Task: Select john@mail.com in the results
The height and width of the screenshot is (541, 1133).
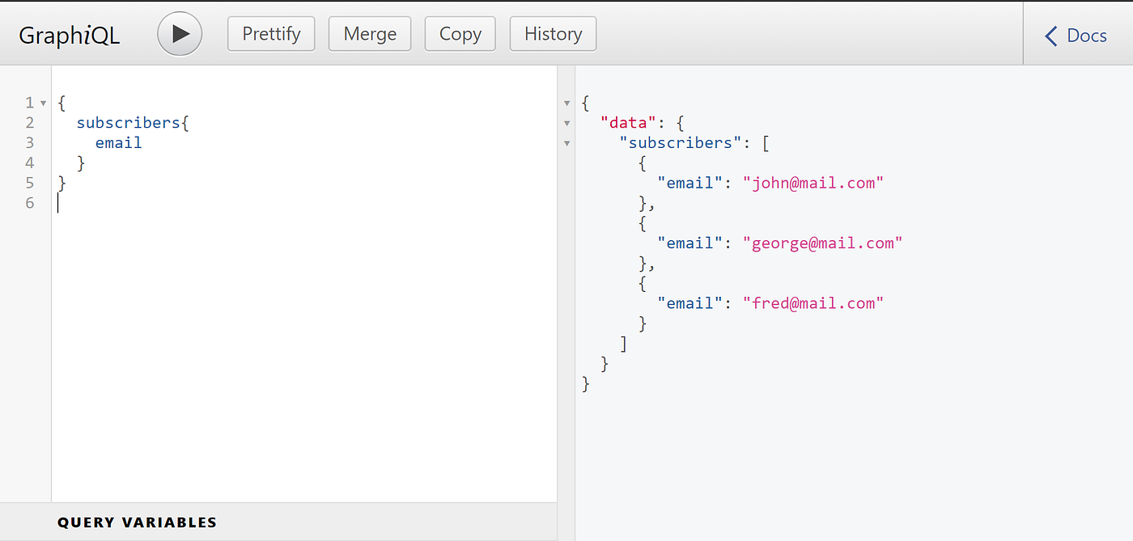Action: click(x=813, y=183)
